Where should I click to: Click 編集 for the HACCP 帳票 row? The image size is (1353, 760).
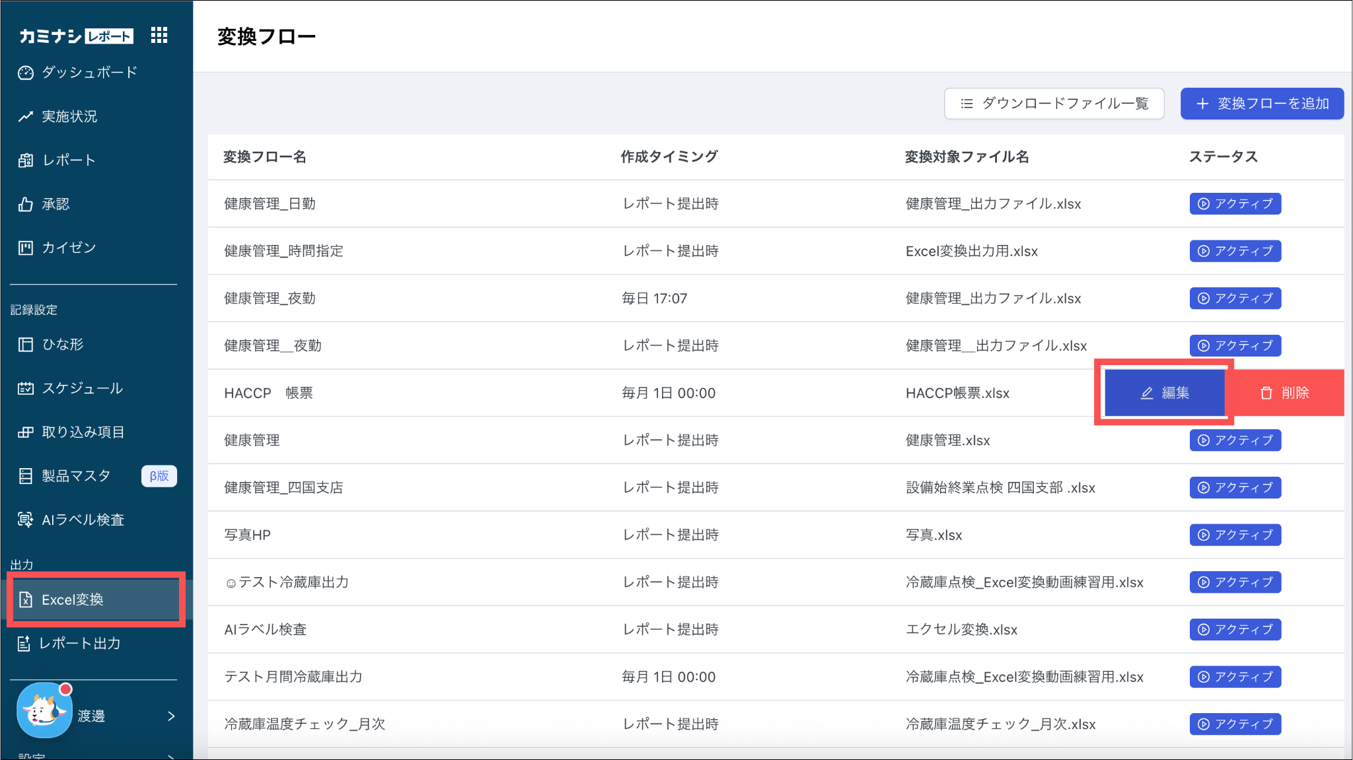[x=1165, y=393]
